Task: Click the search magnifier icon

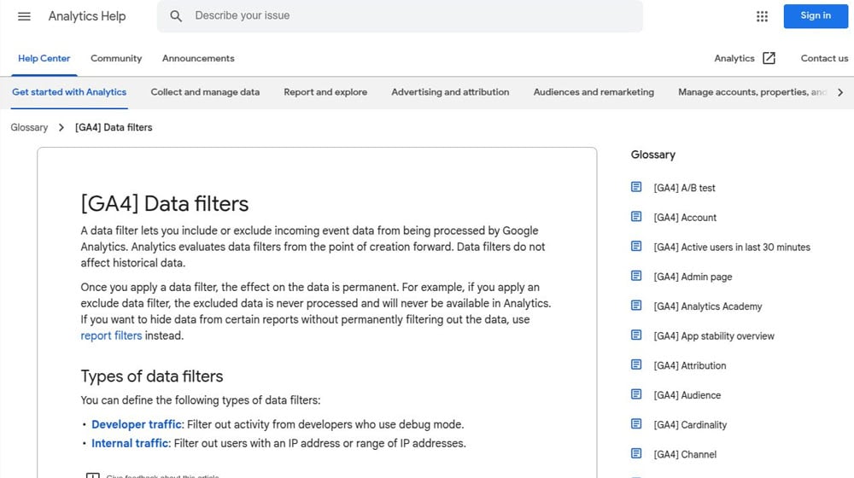Action: [175, 16]
